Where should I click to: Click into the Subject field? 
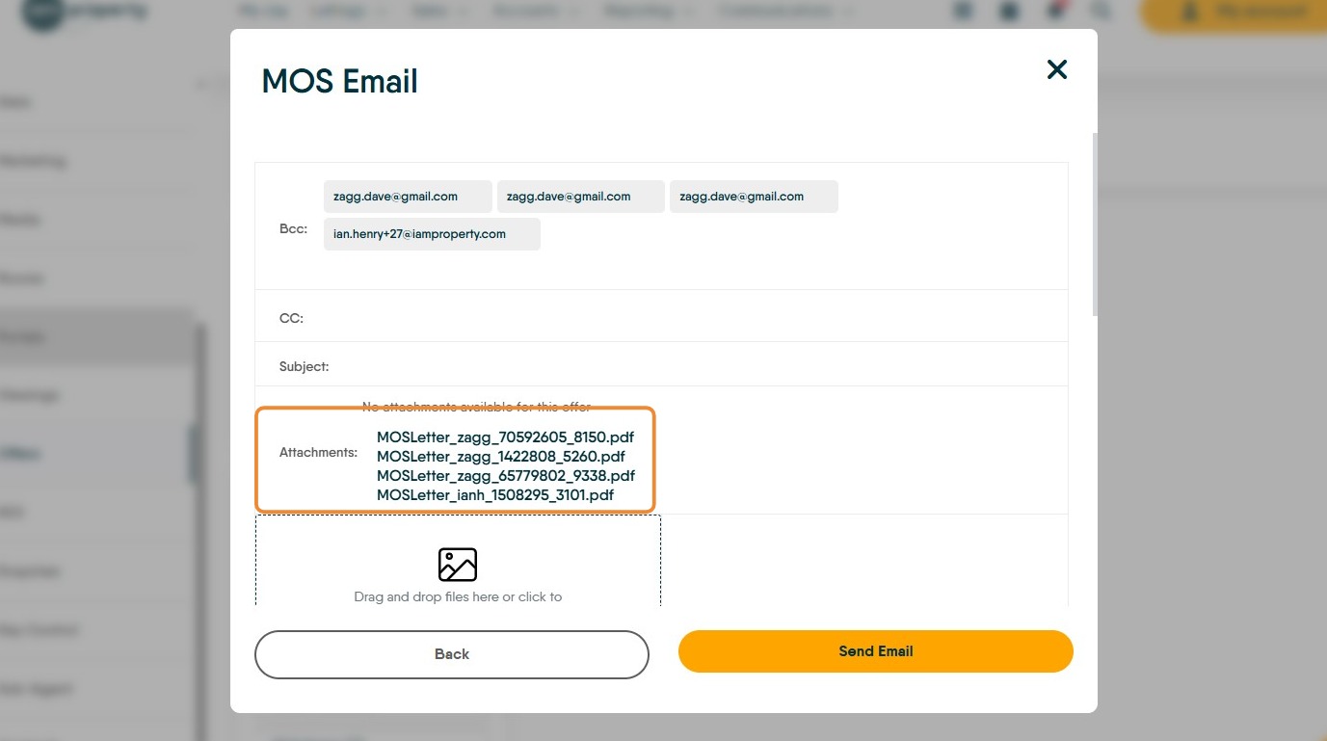[x=675, y=366]
